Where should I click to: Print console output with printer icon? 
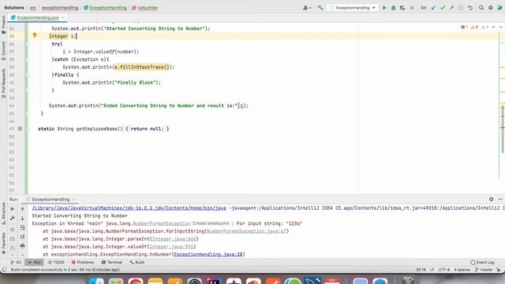pyautogui.click(x=22, y=246)
